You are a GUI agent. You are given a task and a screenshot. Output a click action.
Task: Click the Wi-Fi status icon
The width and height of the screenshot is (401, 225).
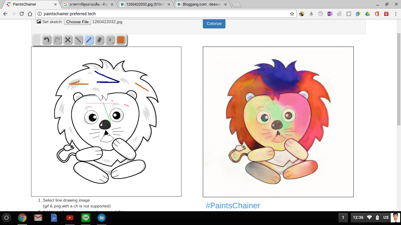click(x=369, y=217)
